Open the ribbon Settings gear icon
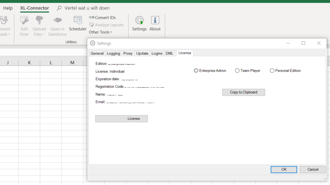The image size is (330, 185). (x=139, y=21)
